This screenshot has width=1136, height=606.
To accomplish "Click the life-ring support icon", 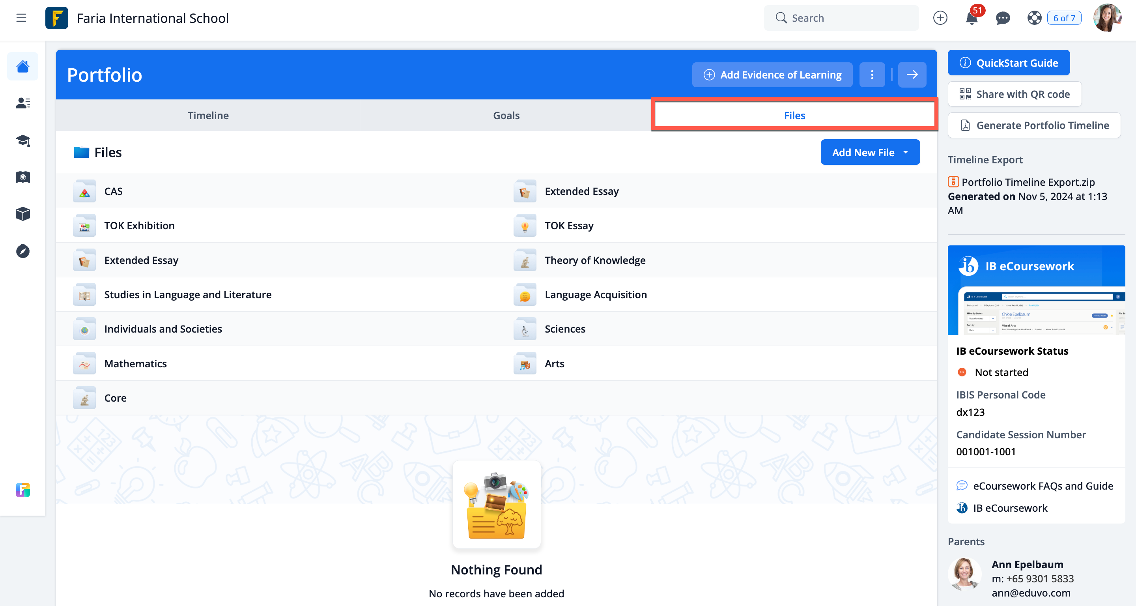I will click(x=1034, y=18).
